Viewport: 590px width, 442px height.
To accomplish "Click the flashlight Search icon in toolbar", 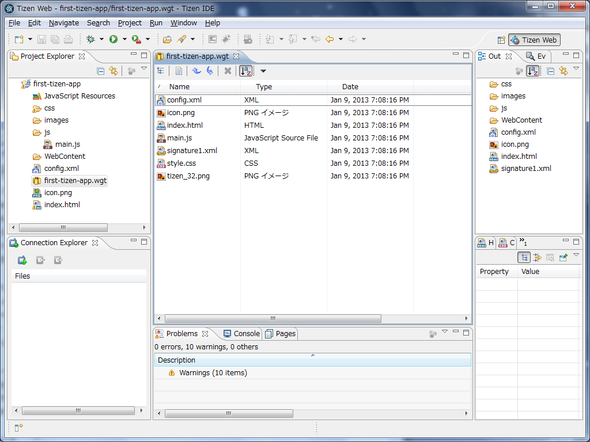I will coord(181,39).
